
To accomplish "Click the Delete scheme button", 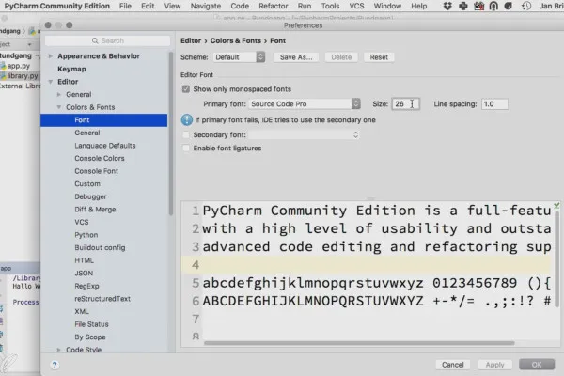I will [341, 57].
